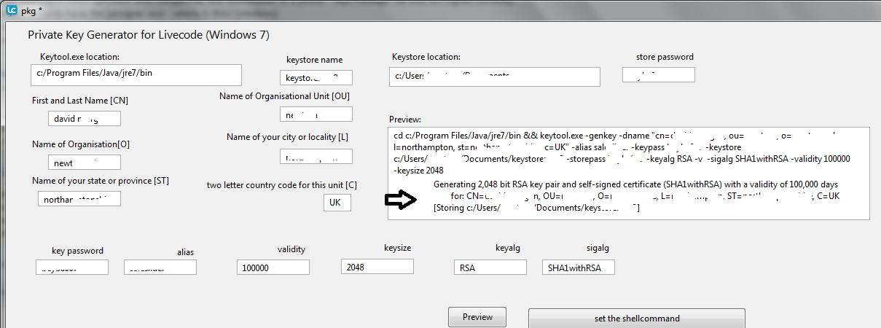Click the 'set the shellcommand' button
The width and height of the screenshot is (881, 328).
[x=636, y=319]
